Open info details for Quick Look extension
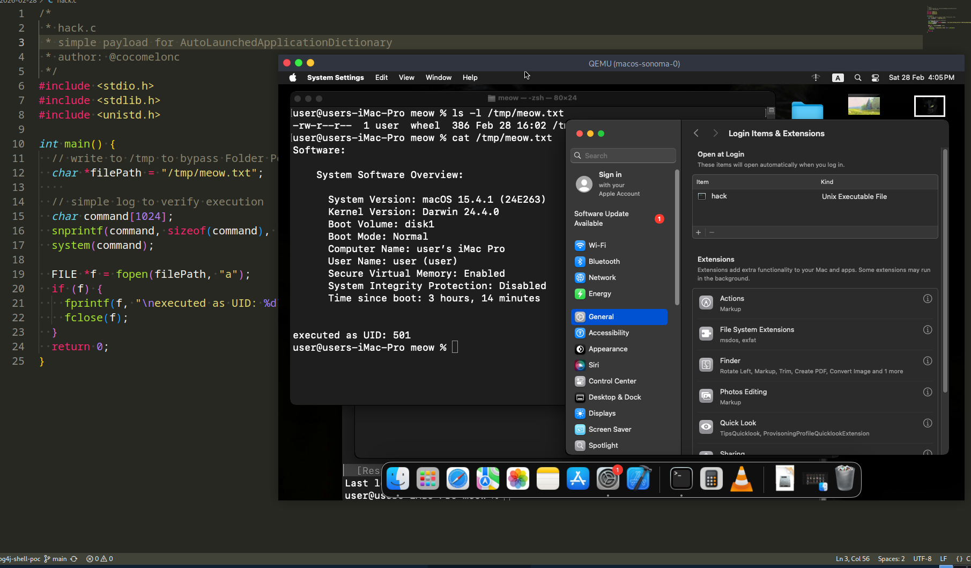 tap(927, 423)
